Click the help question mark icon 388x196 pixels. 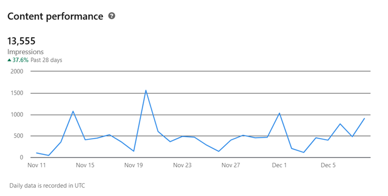(112, 16)
